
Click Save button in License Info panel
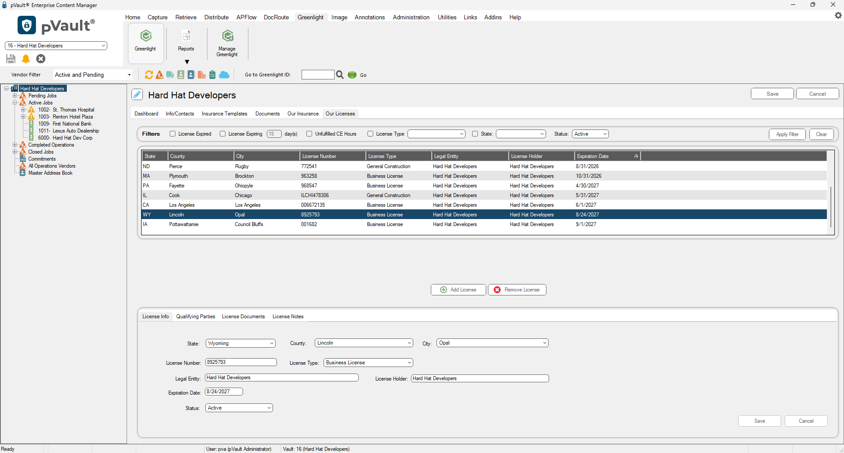(x=760, y=421)
